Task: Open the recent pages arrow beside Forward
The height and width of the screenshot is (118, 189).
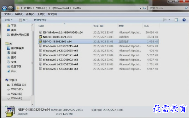Action: [x=14, y=8]
